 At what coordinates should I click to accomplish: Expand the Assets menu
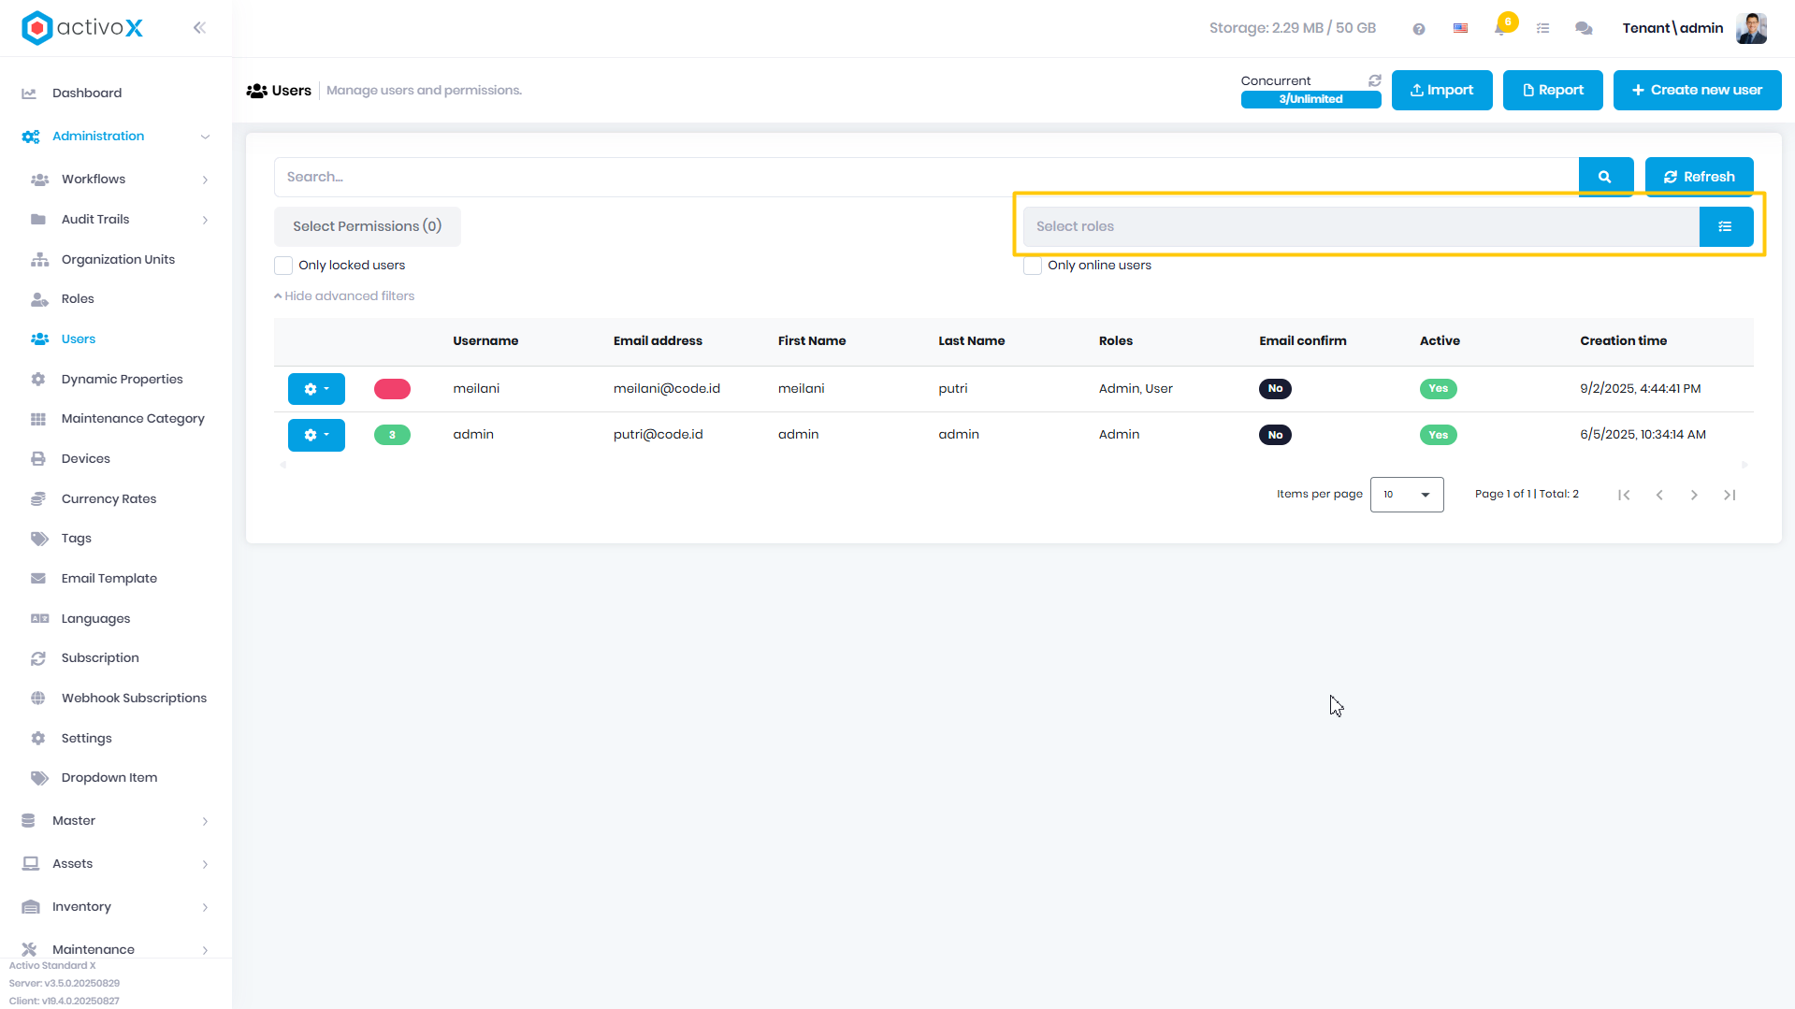(116, 864)
